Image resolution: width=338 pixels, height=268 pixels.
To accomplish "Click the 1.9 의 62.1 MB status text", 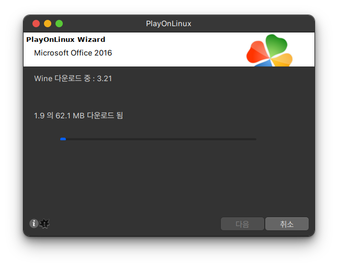I will tap(78, 116).
